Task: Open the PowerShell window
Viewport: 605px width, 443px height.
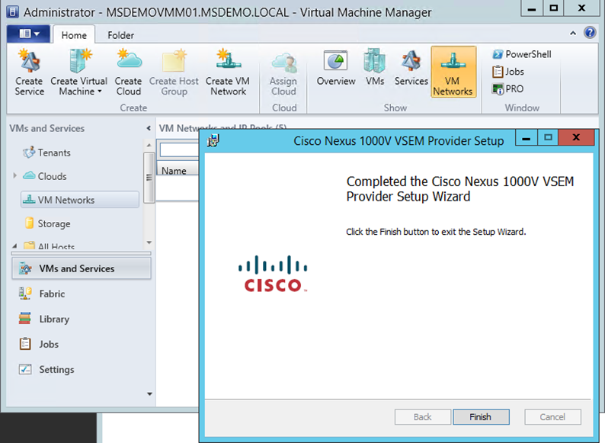Action: click(x=522, y=54)
